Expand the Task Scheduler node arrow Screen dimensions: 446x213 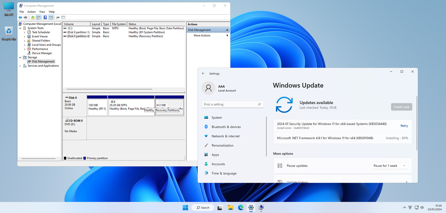(x=25, y=32)
